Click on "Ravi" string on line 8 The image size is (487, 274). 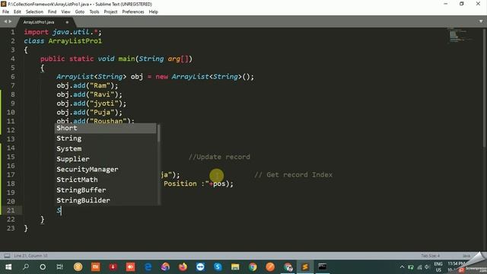(x=102, y=94)
